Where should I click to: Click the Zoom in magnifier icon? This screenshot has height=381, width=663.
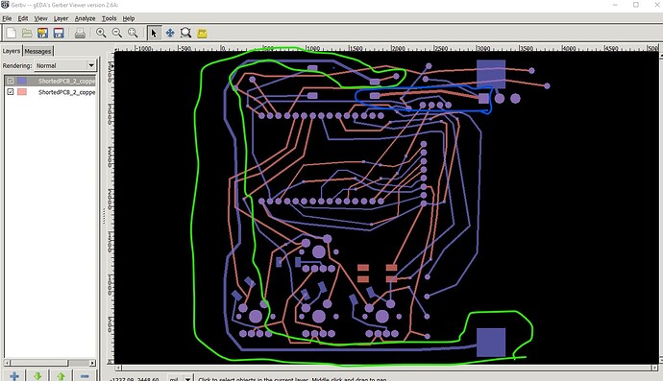point(101,33)
